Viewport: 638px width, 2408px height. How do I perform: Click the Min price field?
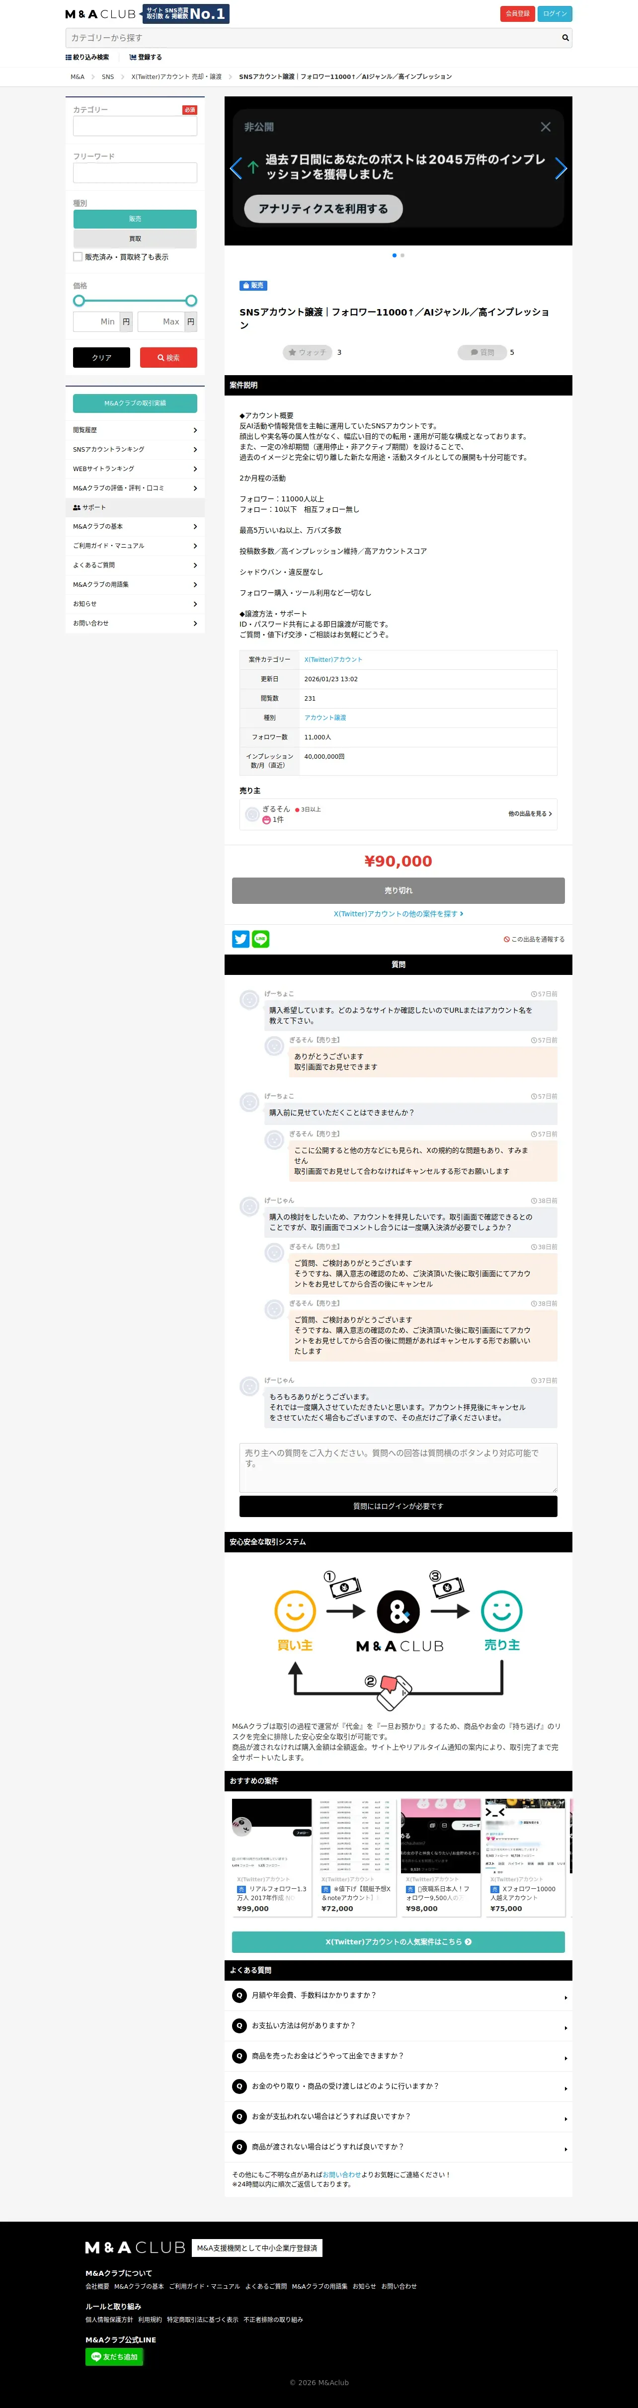point(96,321)
